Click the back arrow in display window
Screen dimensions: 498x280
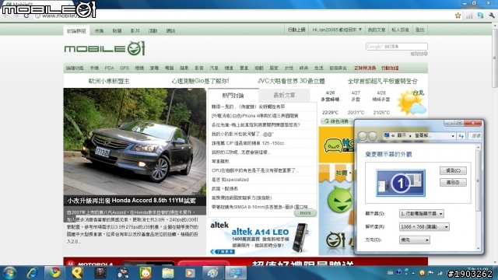click(363, 136)
